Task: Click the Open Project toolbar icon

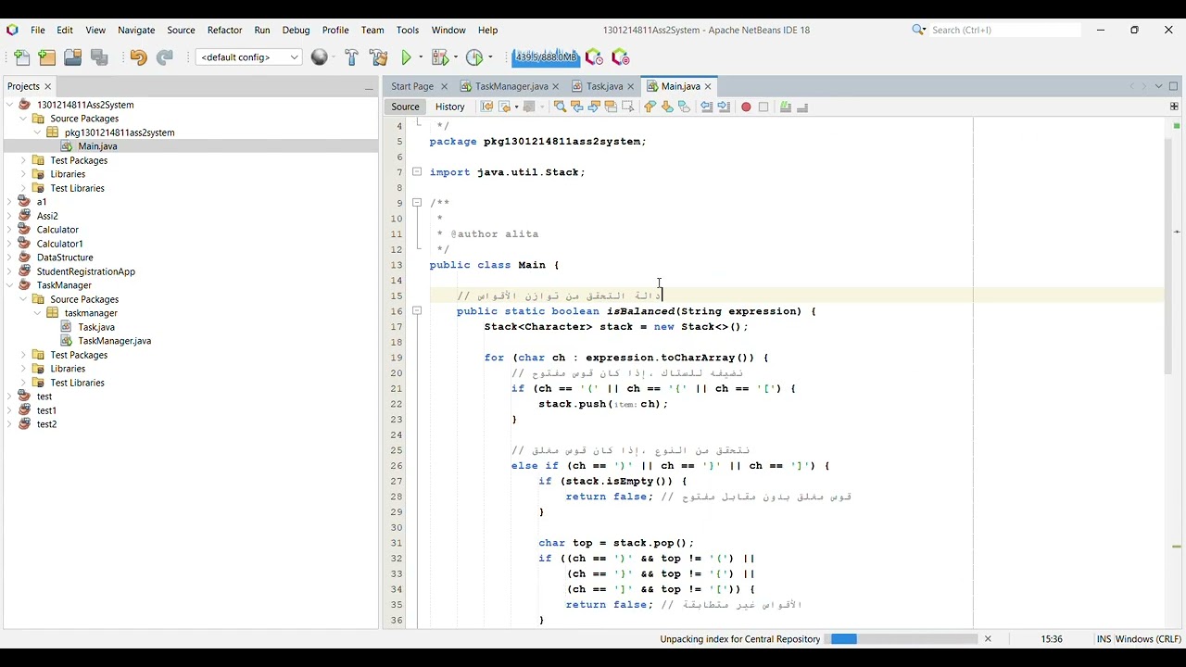Action: point(73,57)
